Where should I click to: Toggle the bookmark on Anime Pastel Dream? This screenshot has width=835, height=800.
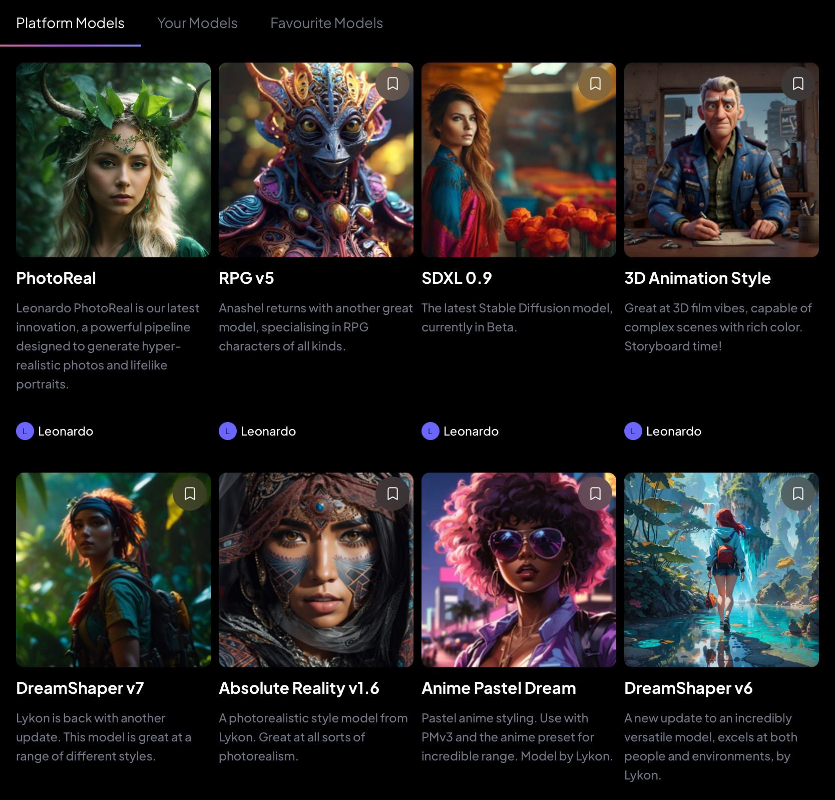coord(595,494)
